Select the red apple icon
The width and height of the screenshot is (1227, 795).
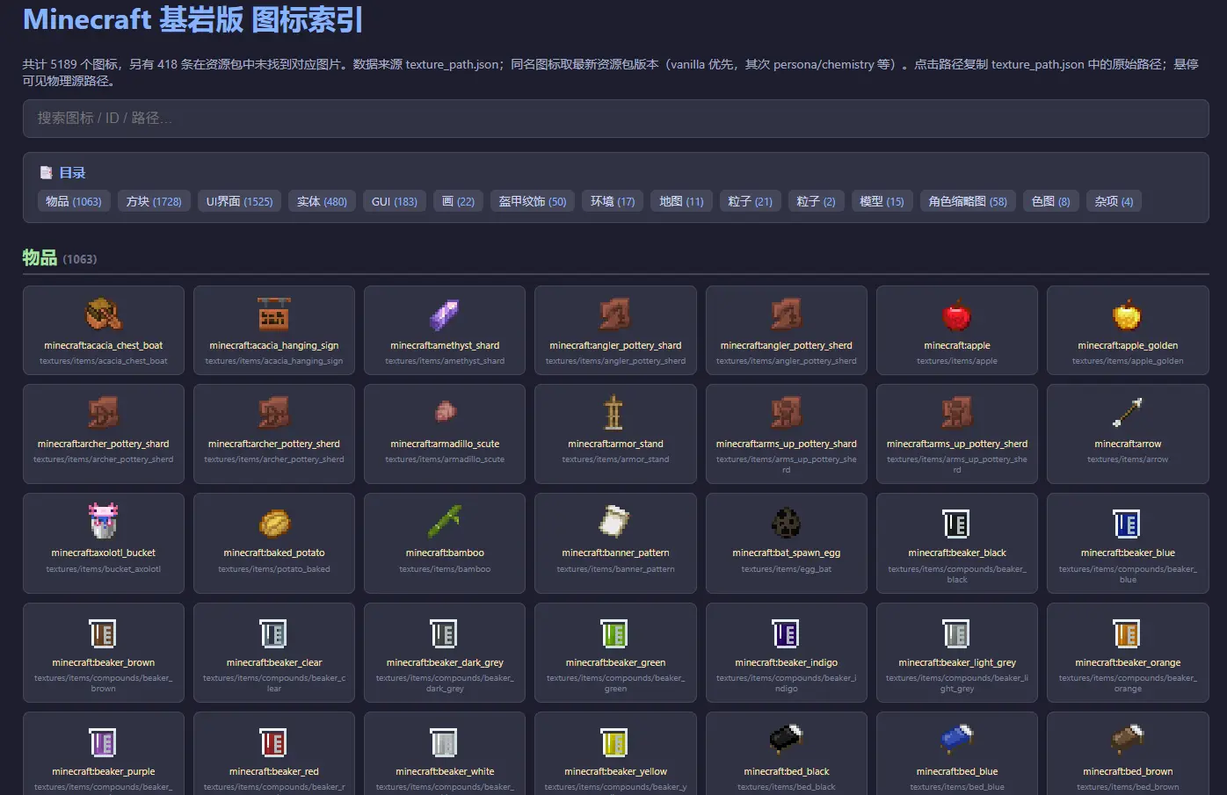point(956,314)
